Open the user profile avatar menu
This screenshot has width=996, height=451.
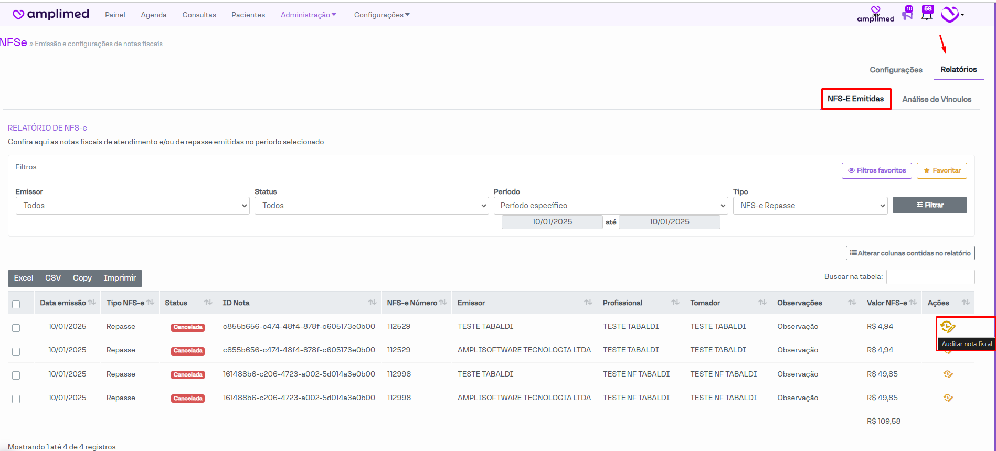[950, 14]
